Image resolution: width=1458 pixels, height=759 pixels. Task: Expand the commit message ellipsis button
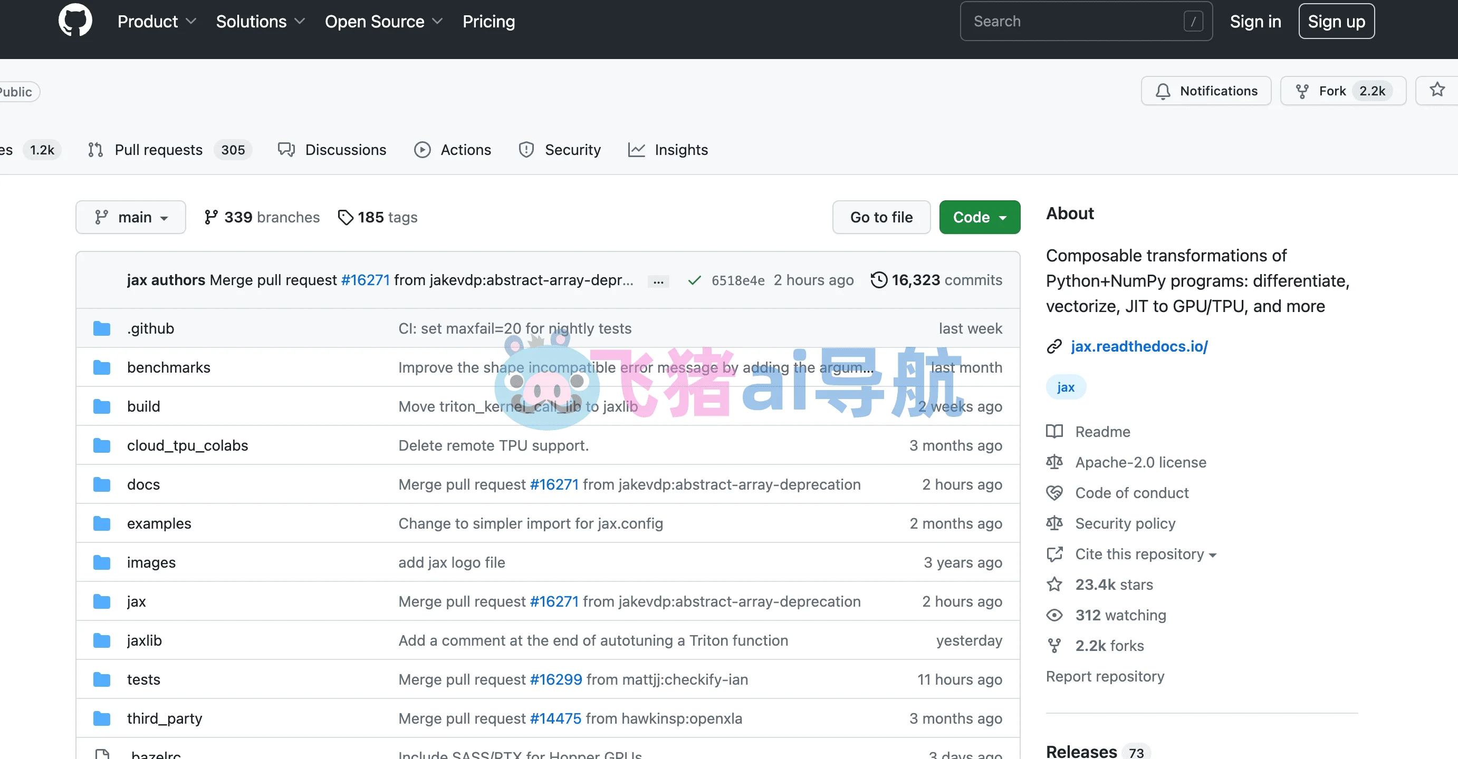pyautogui.click(x=658, y=281)
